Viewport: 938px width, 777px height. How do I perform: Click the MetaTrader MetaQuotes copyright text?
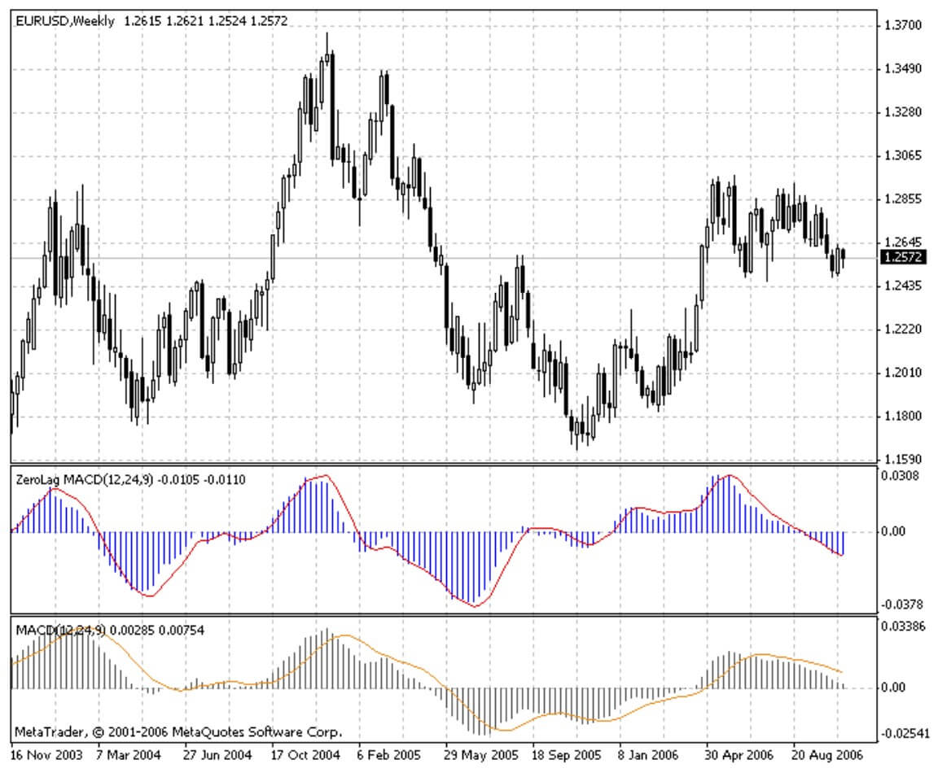coord(178,731)
